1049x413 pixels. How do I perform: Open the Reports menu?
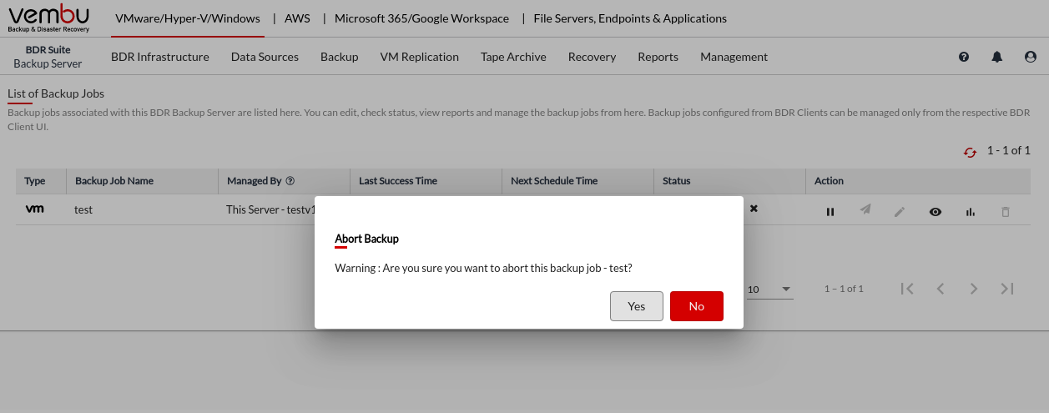pos(658,57)
